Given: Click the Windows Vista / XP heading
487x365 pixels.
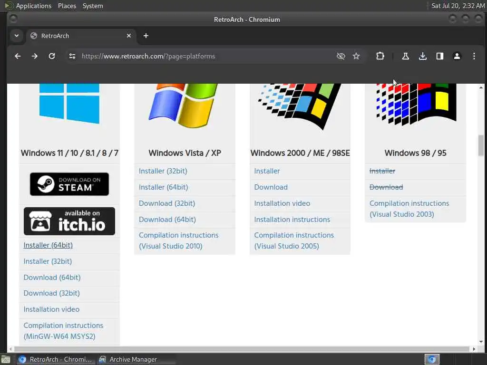Looking at the screenshot, I should tap(185, 153).
